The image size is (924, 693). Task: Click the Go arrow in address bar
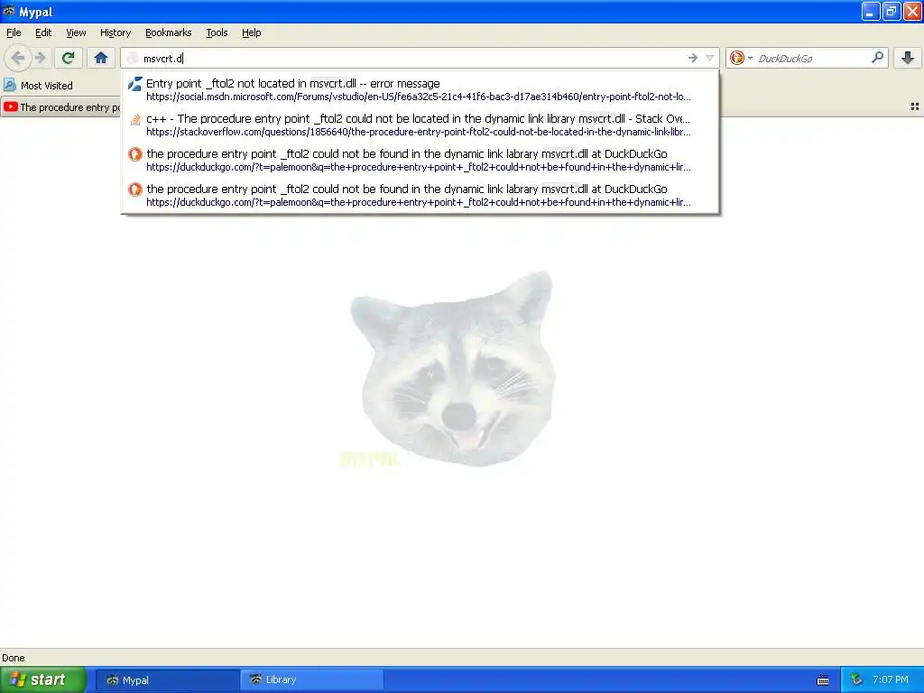tap(692, 58)
